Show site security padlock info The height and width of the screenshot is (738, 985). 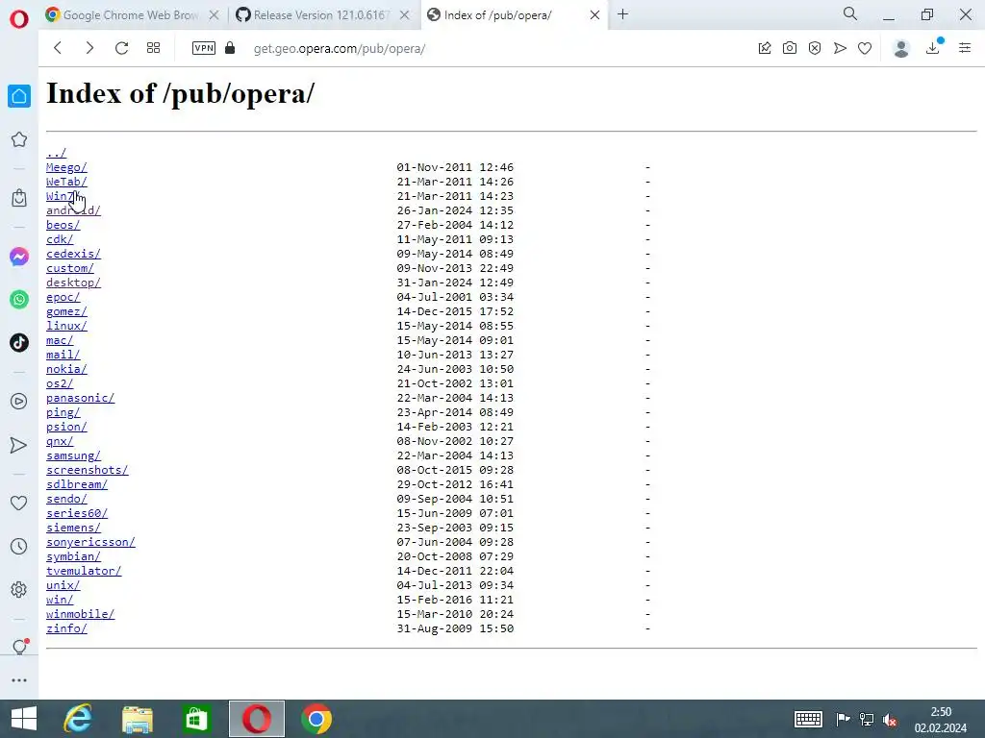230,48
